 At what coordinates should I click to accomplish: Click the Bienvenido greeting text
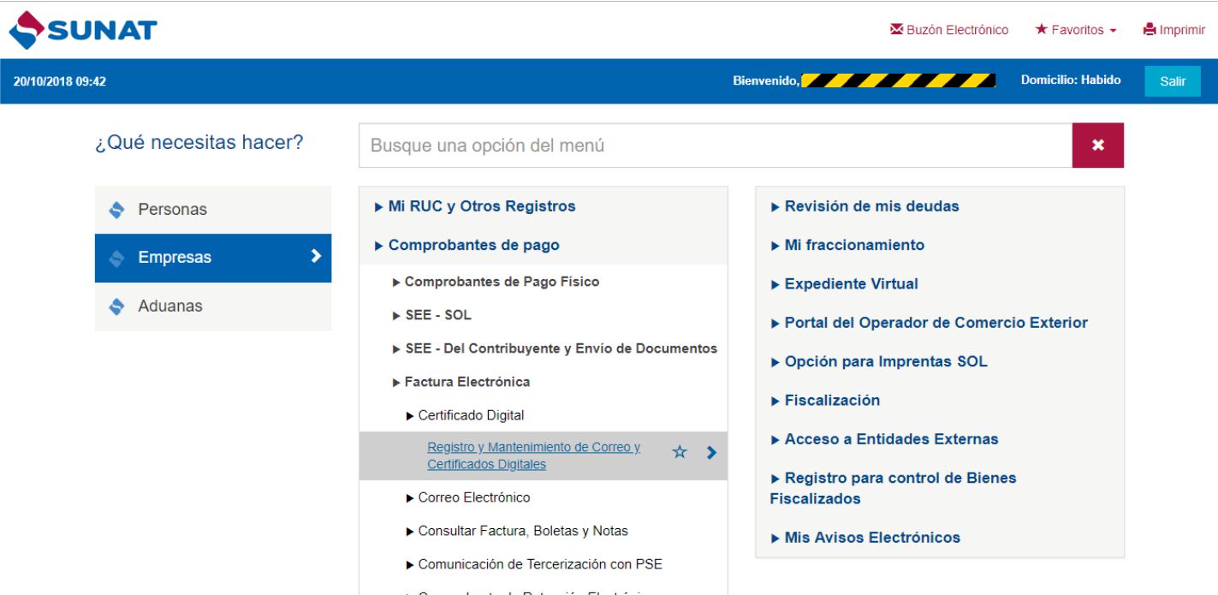point(766,80)
